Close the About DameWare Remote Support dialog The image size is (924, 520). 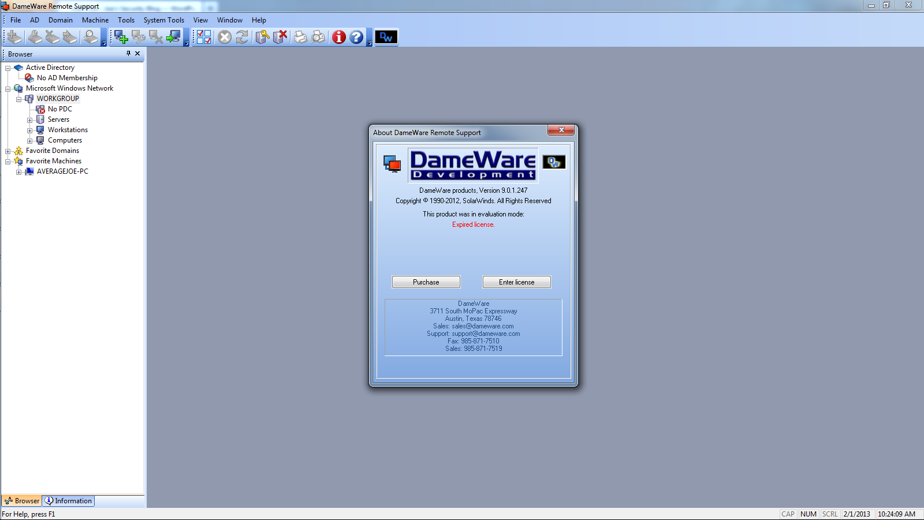(x=561, y=130)
